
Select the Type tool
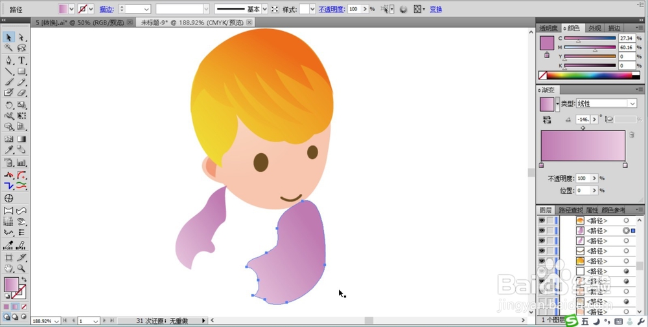pyautogui.click(x=21, y=61)
